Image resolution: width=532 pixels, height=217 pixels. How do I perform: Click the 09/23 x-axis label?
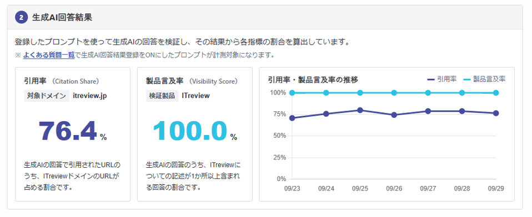click(292, 189)
